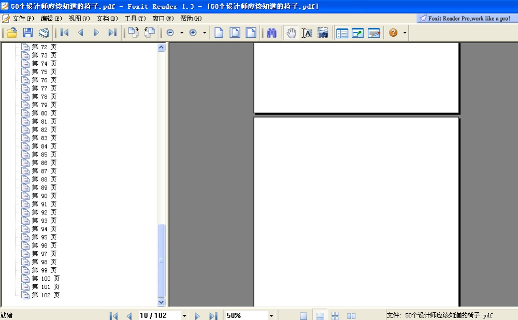Select the Hand tool
The width and height of the screenshot is (518, 320).
(x=291, y=33)
